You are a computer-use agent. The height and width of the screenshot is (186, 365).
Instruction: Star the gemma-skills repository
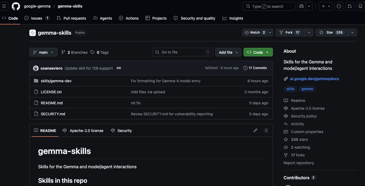click(332, 32)
